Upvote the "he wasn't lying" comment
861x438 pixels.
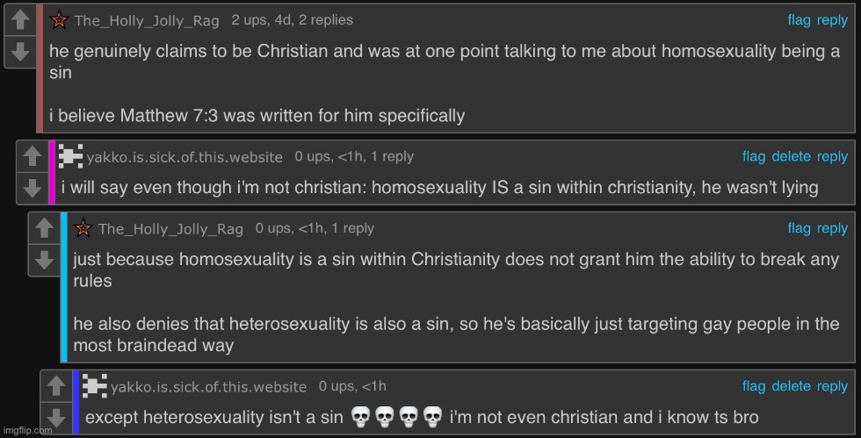[32, 157]
